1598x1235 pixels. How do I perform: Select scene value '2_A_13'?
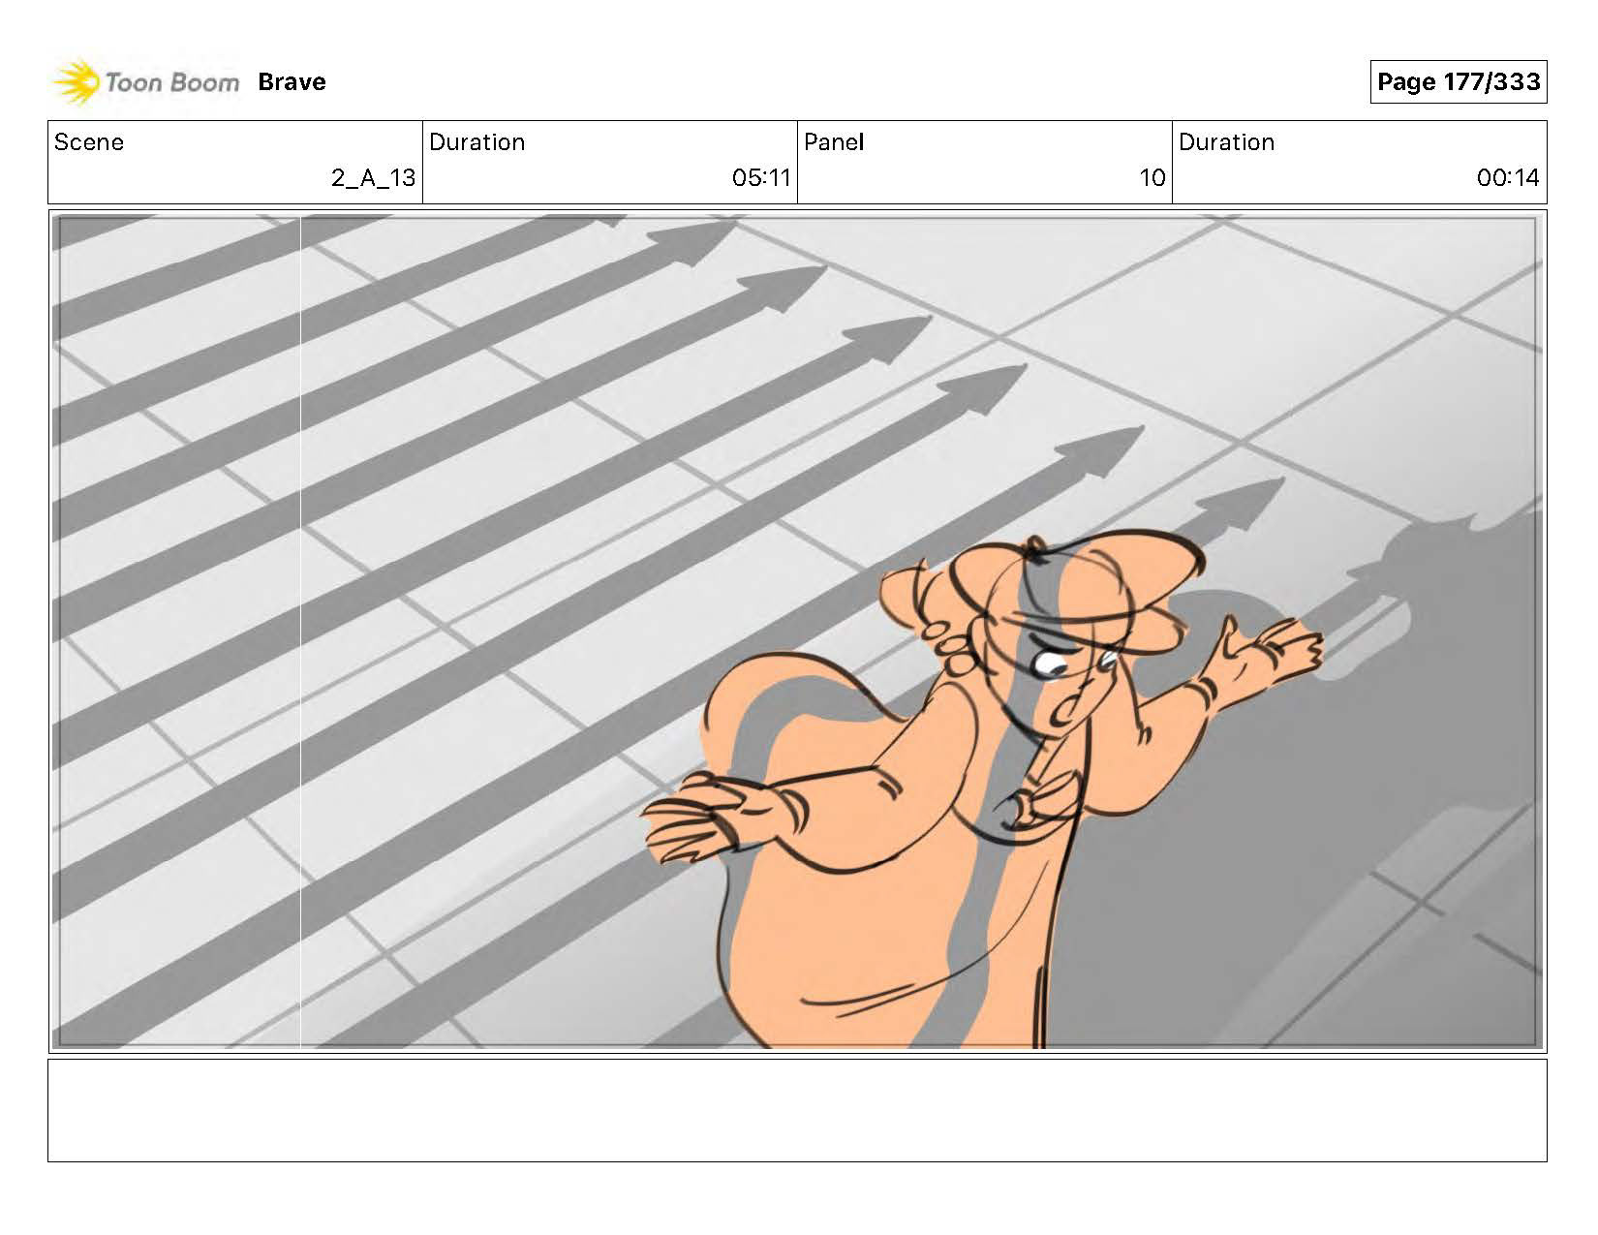pyautogui.click(x=373, y=178)
